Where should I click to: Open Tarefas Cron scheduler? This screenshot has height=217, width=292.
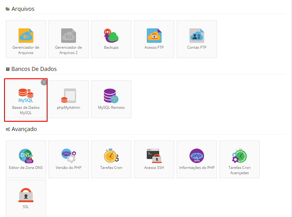point(111,159)
